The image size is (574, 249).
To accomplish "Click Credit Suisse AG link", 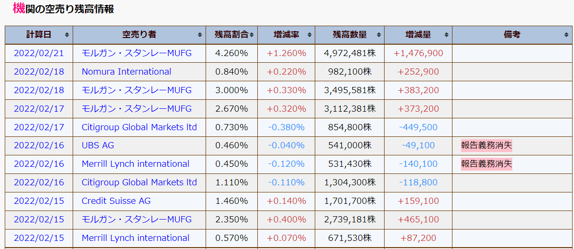I will (116, 201).
